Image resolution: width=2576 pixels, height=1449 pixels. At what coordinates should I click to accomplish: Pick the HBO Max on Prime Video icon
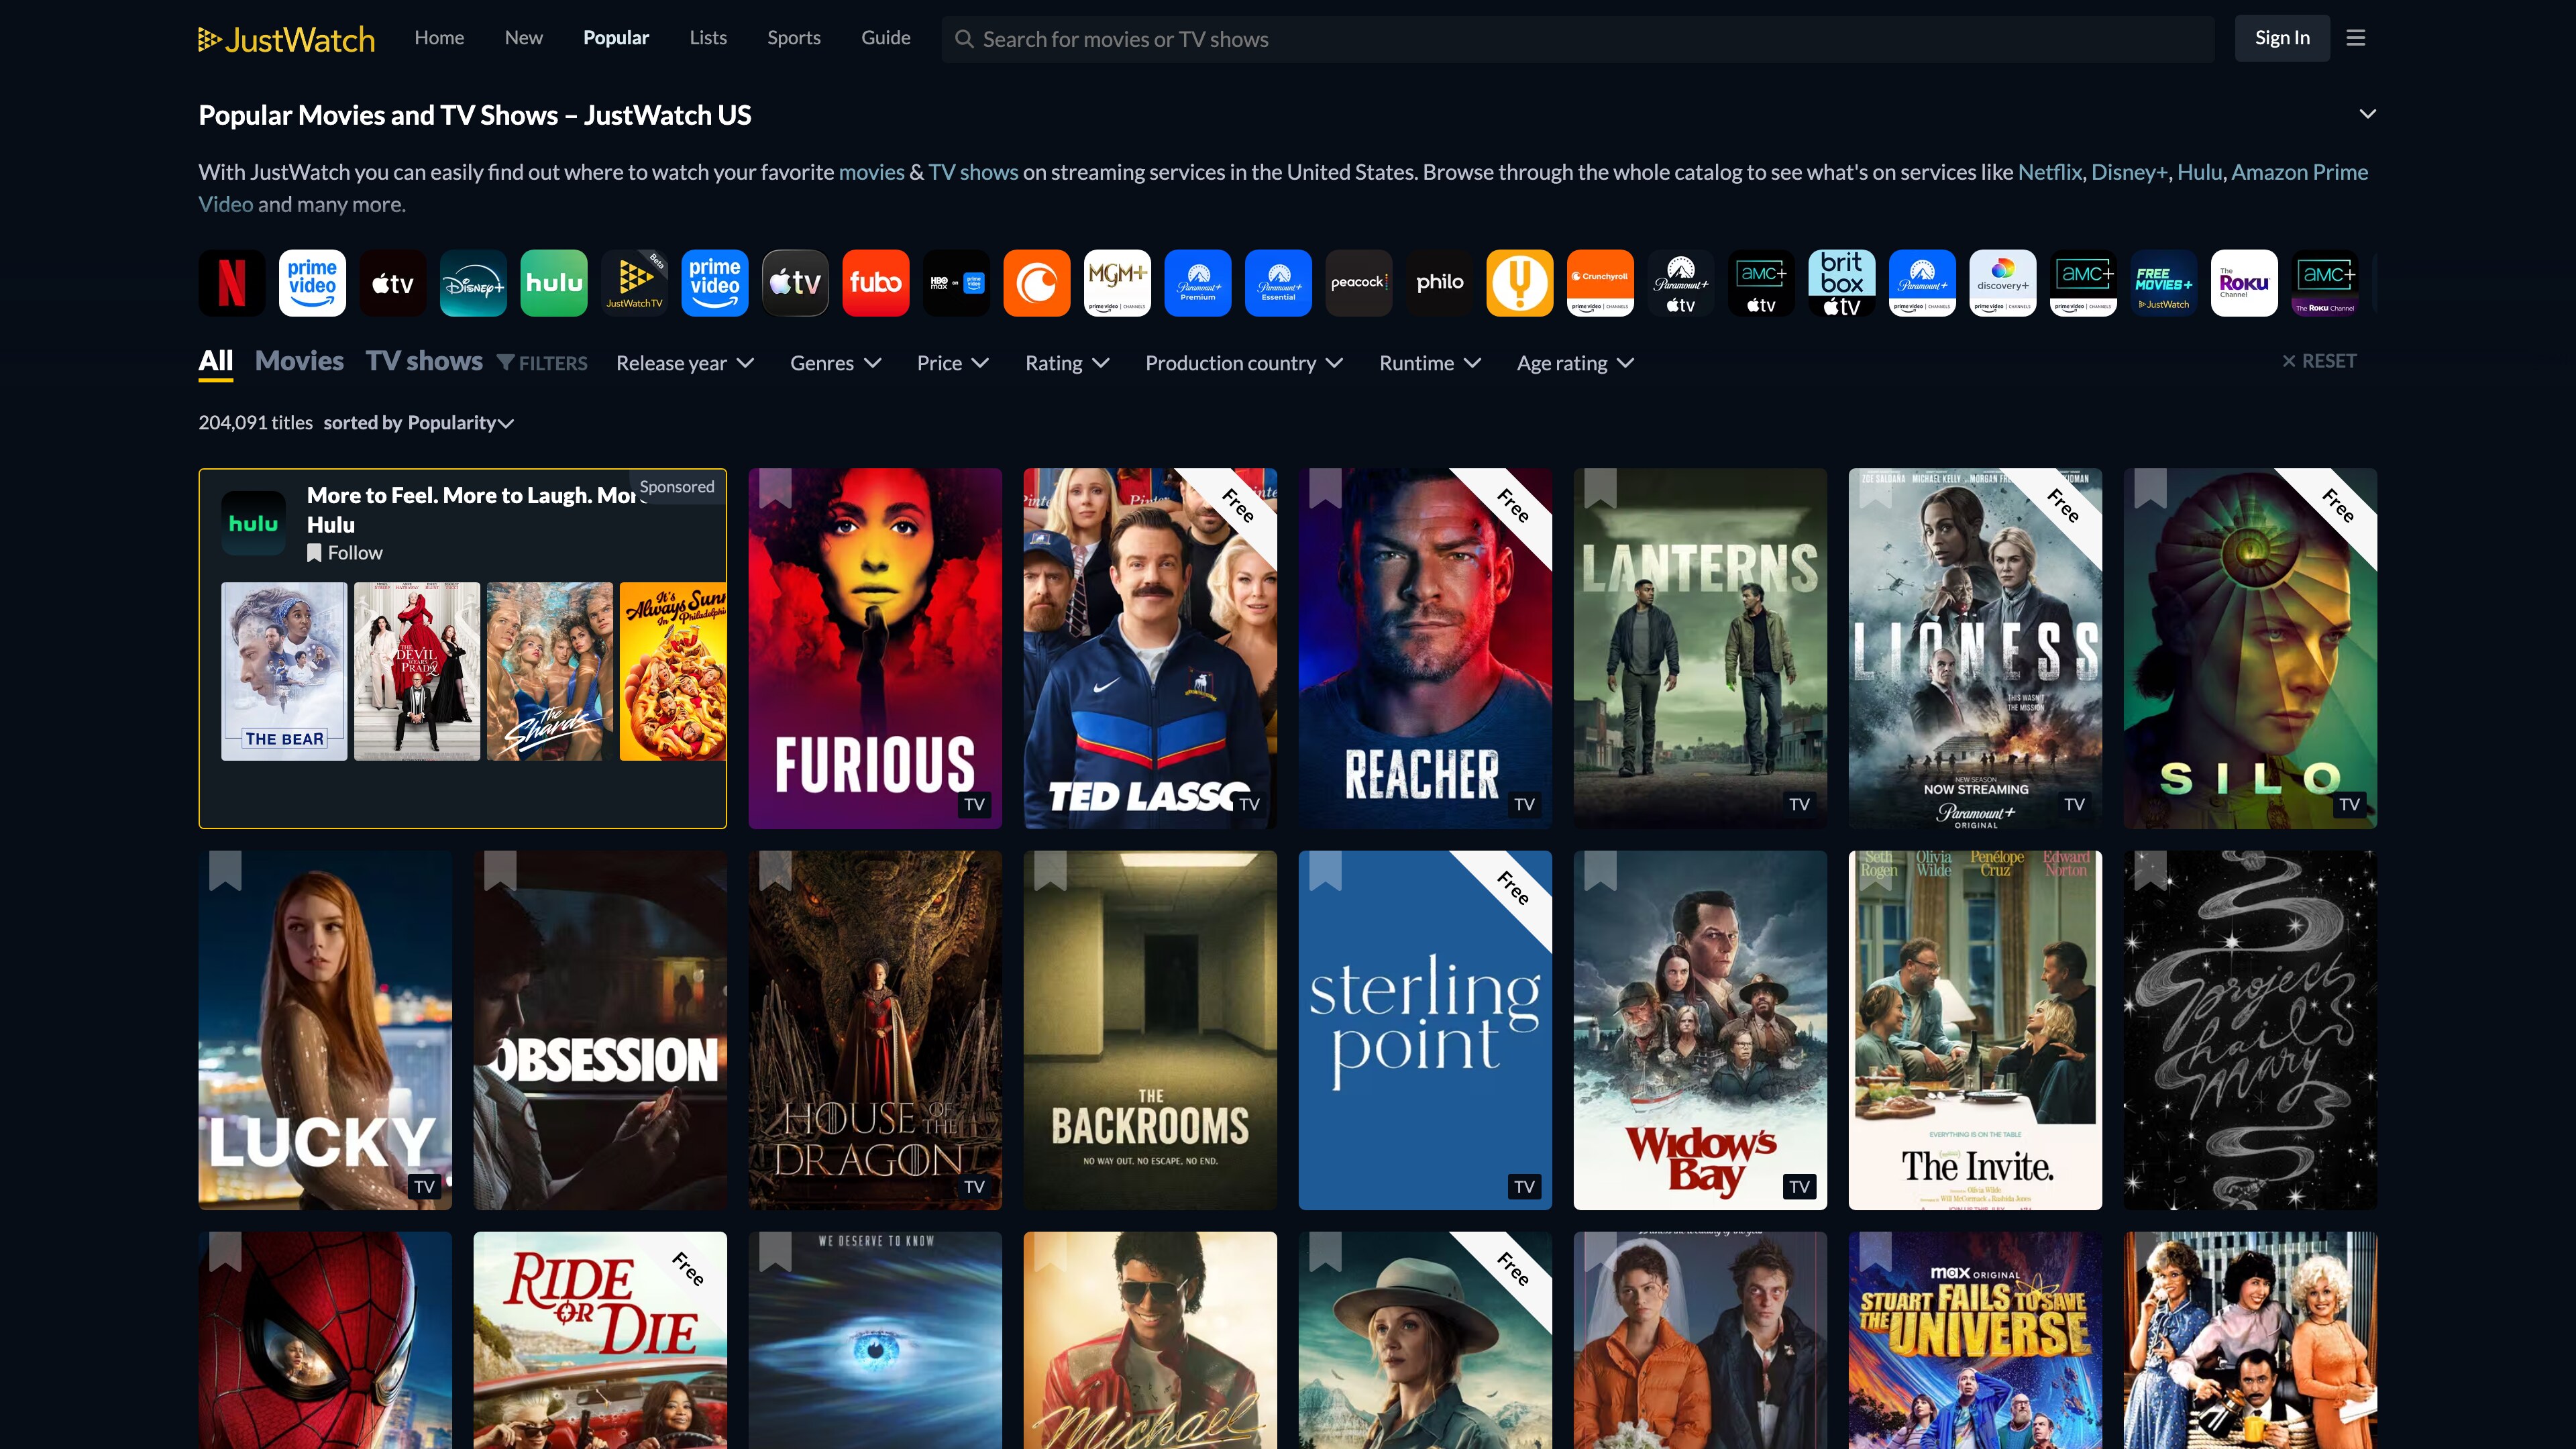click(x=956, y=283)
